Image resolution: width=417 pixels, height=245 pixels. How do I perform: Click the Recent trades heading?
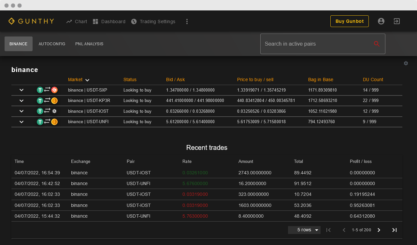[207, 148]
